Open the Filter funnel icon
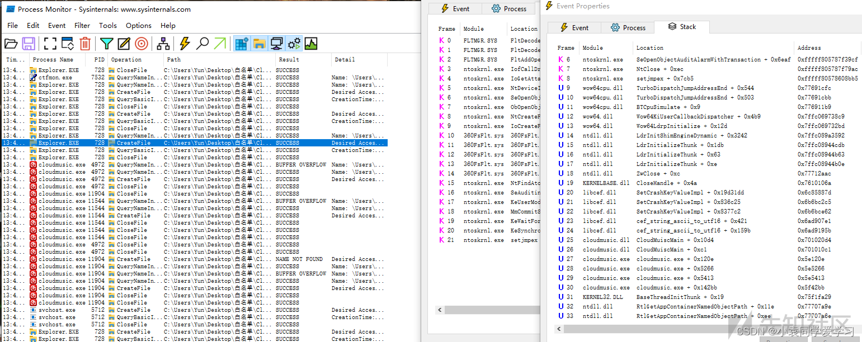 coord(106,43)
